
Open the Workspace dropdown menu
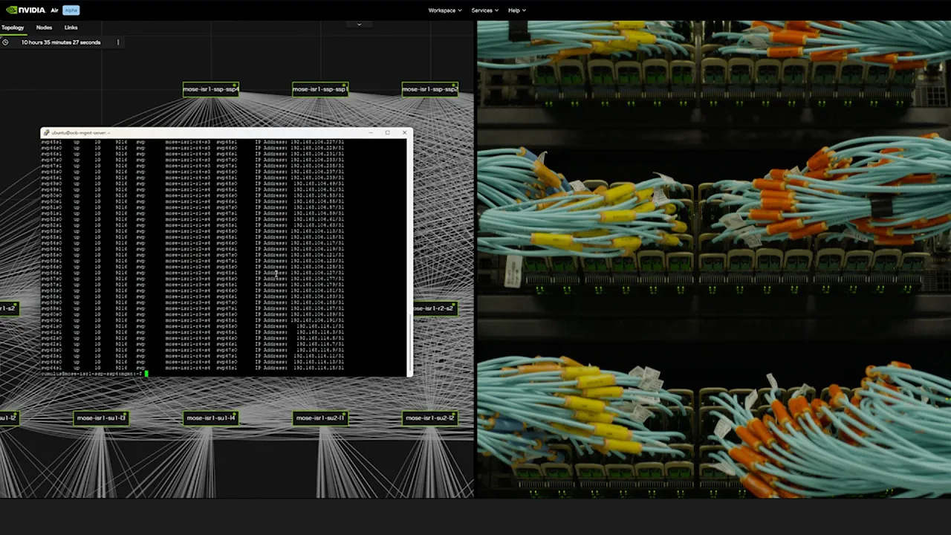click(444, 10)
